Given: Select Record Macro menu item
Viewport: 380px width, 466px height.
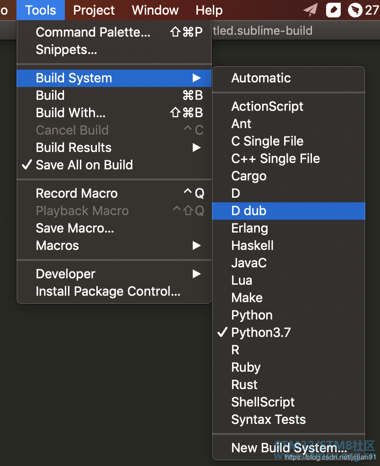Looking at the screenshot, I should 114,194.
